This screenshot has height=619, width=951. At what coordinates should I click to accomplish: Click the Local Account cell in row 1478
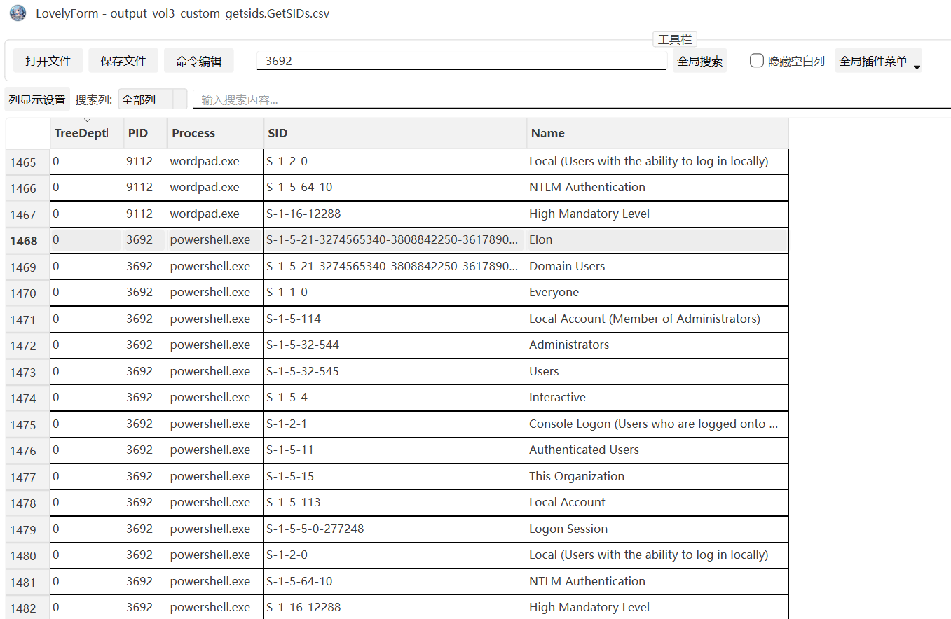tap(657, 503)
